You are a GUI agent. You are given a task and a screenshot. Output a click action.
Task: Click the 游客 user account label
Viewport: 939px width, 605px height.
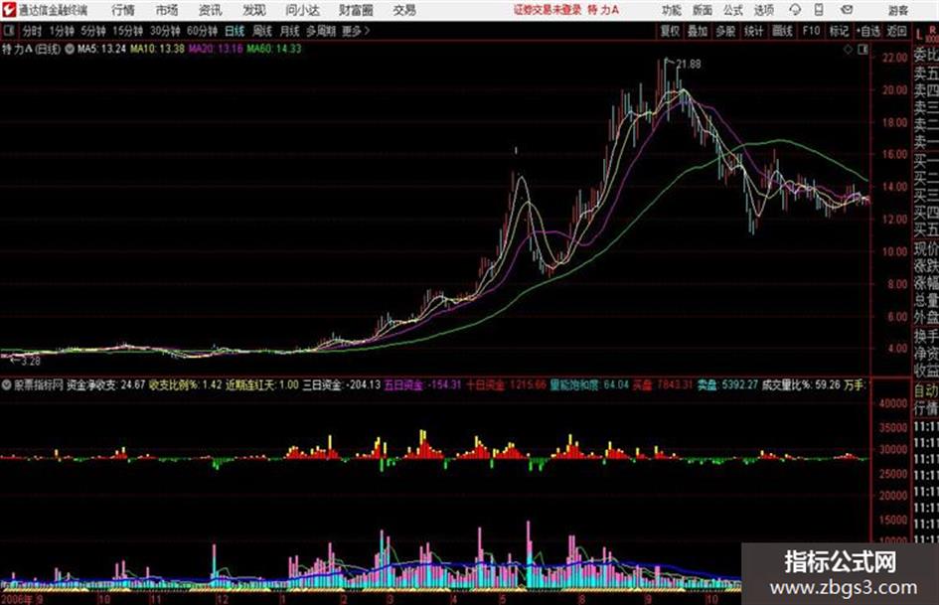click(897, 10)
